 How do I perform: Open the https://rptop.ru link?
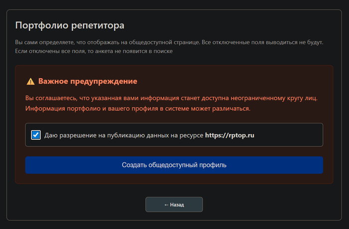point(230,135)
